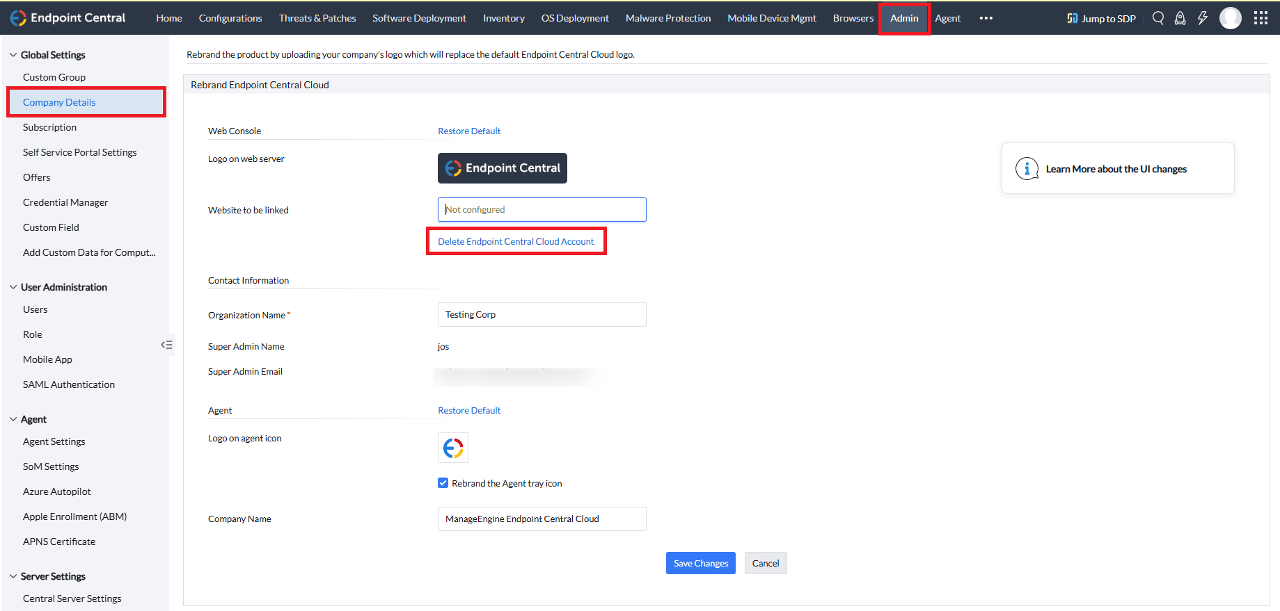Collapse the sidebar with the toggle icon
Screen dimensions: 1280x611
tap(166, 345)
